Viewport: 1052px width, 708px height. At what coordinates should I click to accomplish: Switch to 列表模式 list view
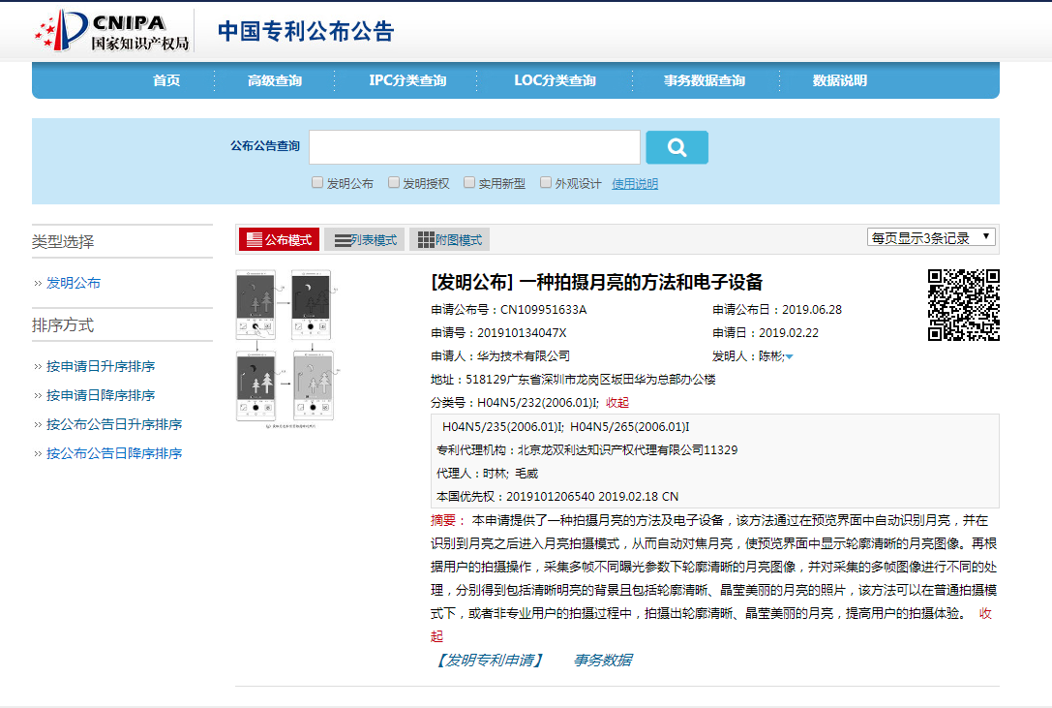click(364, 240)
